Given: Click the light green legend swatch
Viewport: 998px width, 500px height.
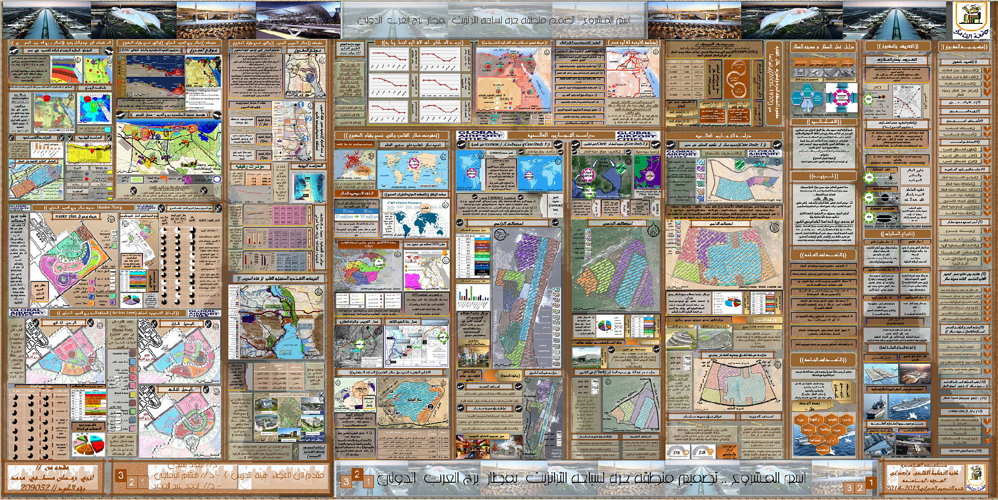Looking at the screenshot, I should tap(137, 179).
